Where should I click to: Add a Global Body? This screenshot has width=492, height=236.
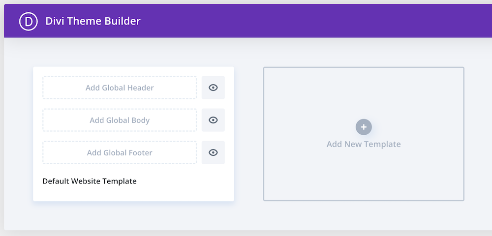pos(120,120)
